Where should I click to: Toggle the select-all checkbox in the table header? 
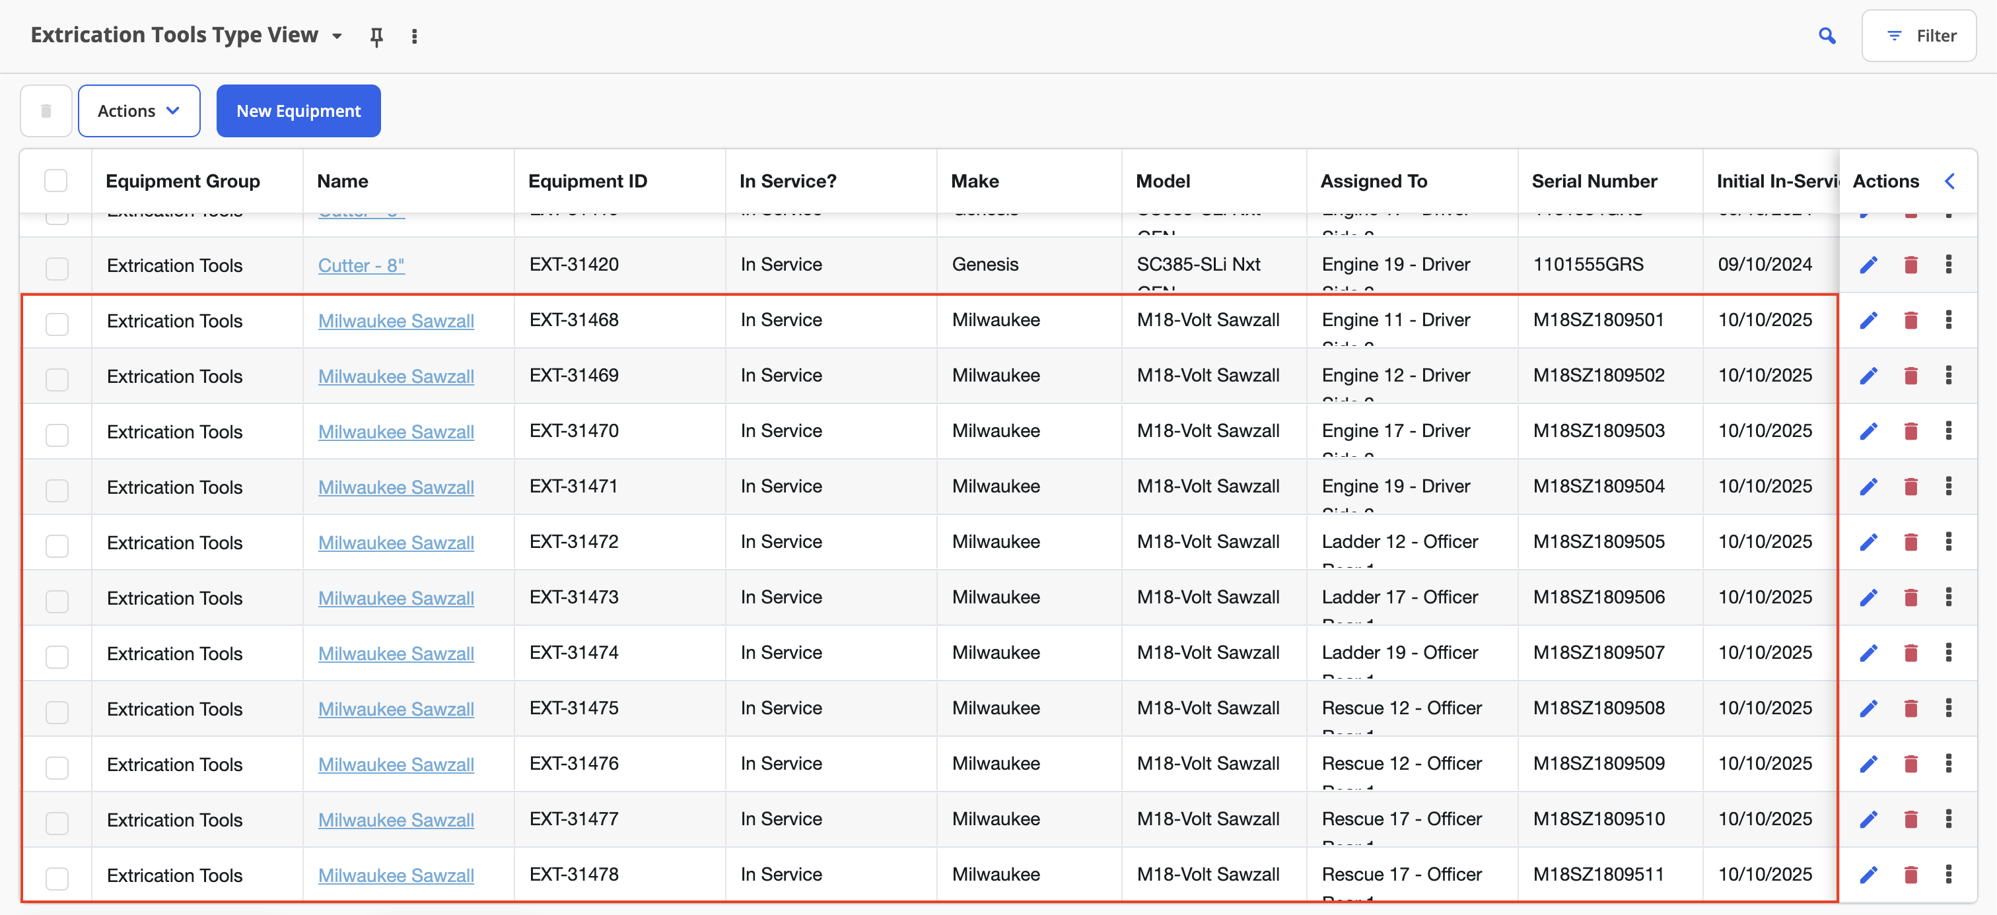click(x=56, y=180)
